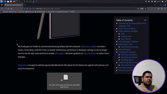Jump to Introducing the Micro Mirror Free Software CDN
167x94 pixels.
[x=132, y=25]
